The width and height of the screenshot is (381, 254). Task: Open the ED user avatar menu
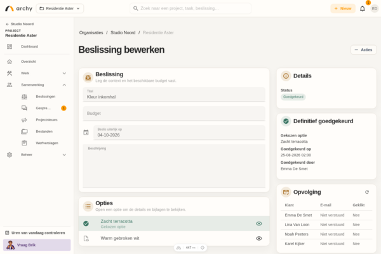pos(375,8)
